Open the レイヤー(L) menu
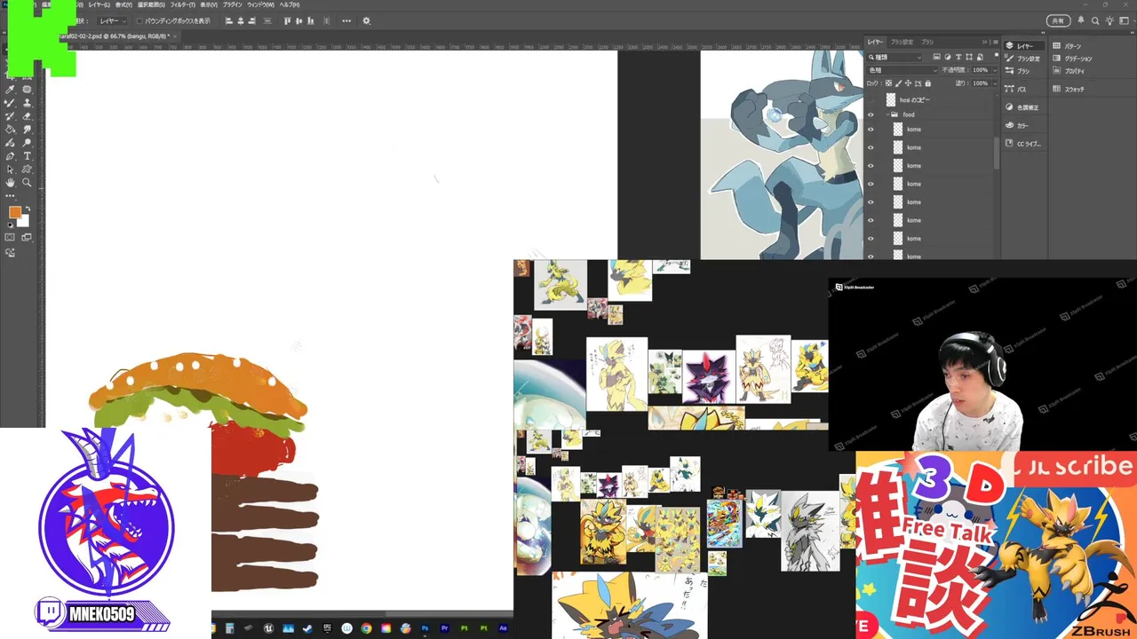 coord(99,5)
